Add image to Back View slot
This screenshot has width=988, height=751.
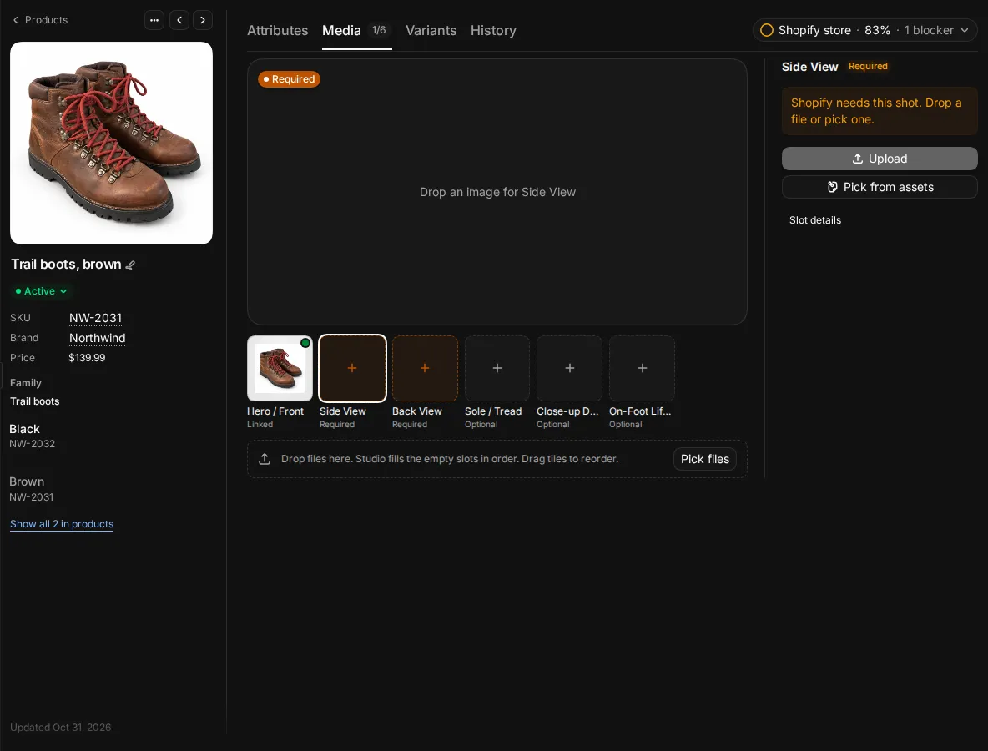(x=425, y=369)
